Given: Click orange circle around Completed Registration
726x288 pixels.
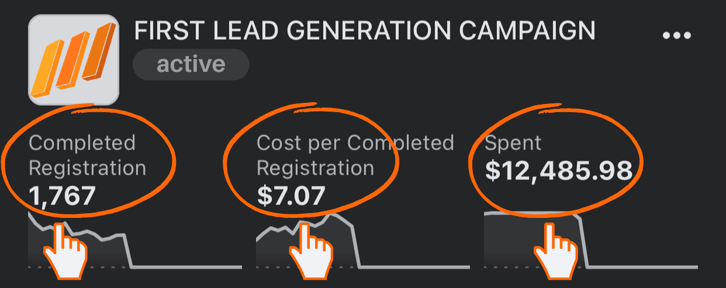Looking at the screenshot, I should tap(88, 161).
